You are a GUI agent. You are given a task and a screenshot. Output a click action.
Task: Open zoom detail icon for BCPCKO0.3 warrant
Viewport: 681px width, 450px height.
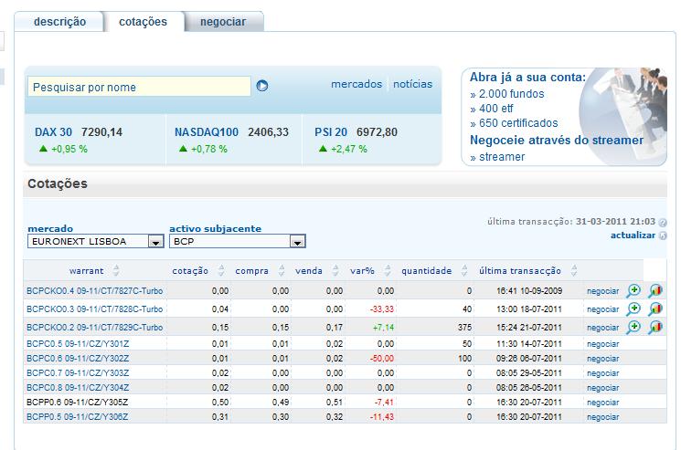point(633,309)
